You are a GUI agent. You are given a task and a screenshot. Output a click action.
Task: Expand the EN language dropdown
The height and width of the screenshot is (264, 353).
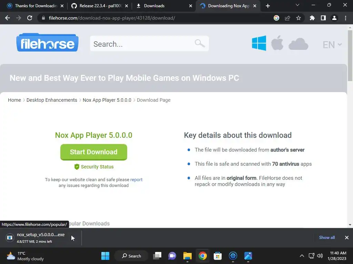pyautogui.click(x=332, y=45)
